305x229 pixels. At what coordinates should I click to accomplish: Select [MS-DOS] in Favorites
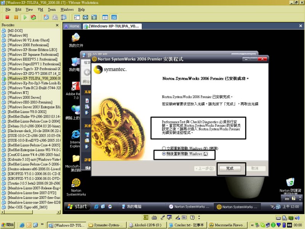click(x=15, y=31)
